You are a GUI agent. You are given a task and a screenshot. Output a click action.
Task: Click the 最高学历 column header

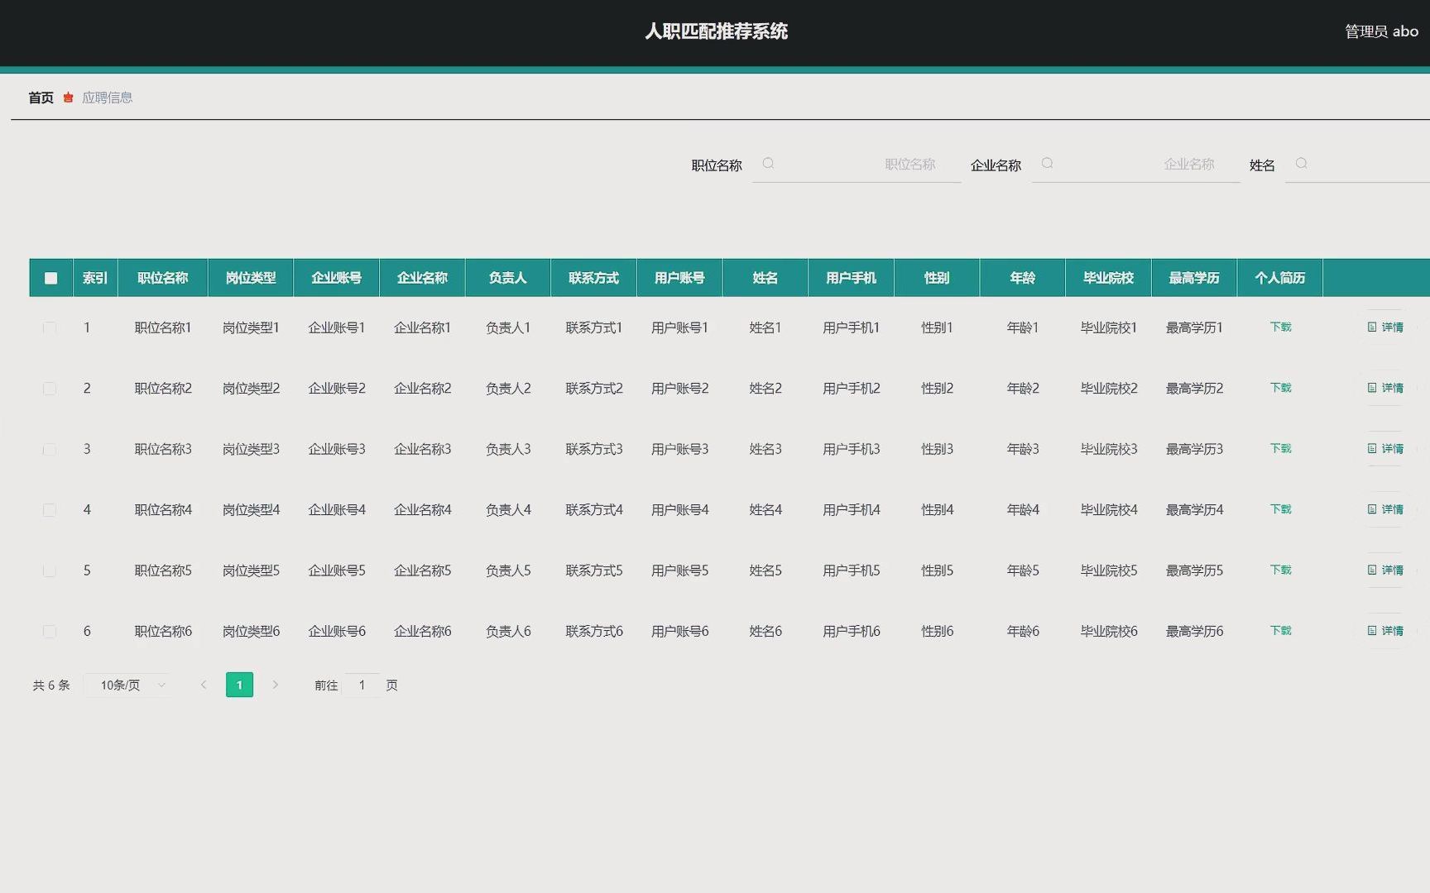coord(1194,278)
